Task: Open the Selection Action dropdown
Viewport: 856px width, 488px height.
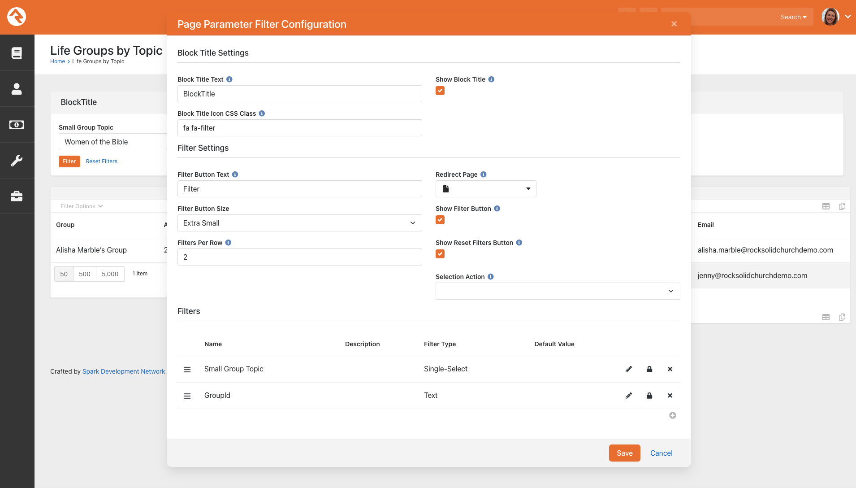Action: click(558, 291)
